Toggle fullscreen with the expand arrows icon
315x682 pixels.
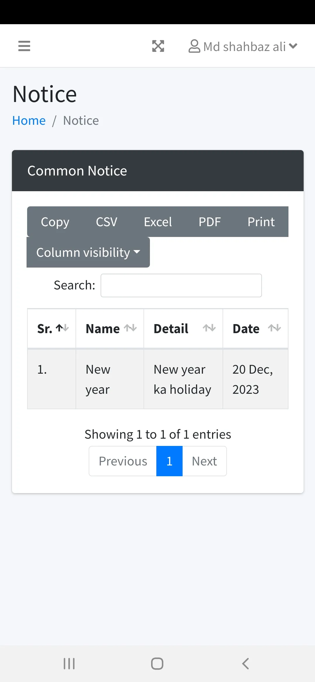(x=158, y=46)
